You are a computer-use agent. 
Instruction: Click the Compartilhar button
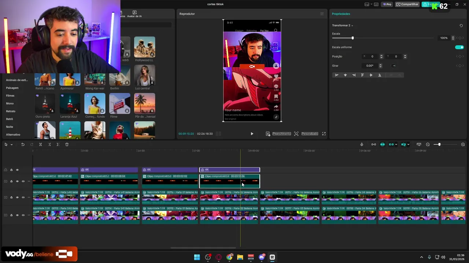pyautogui.click(x=407, y=4)
